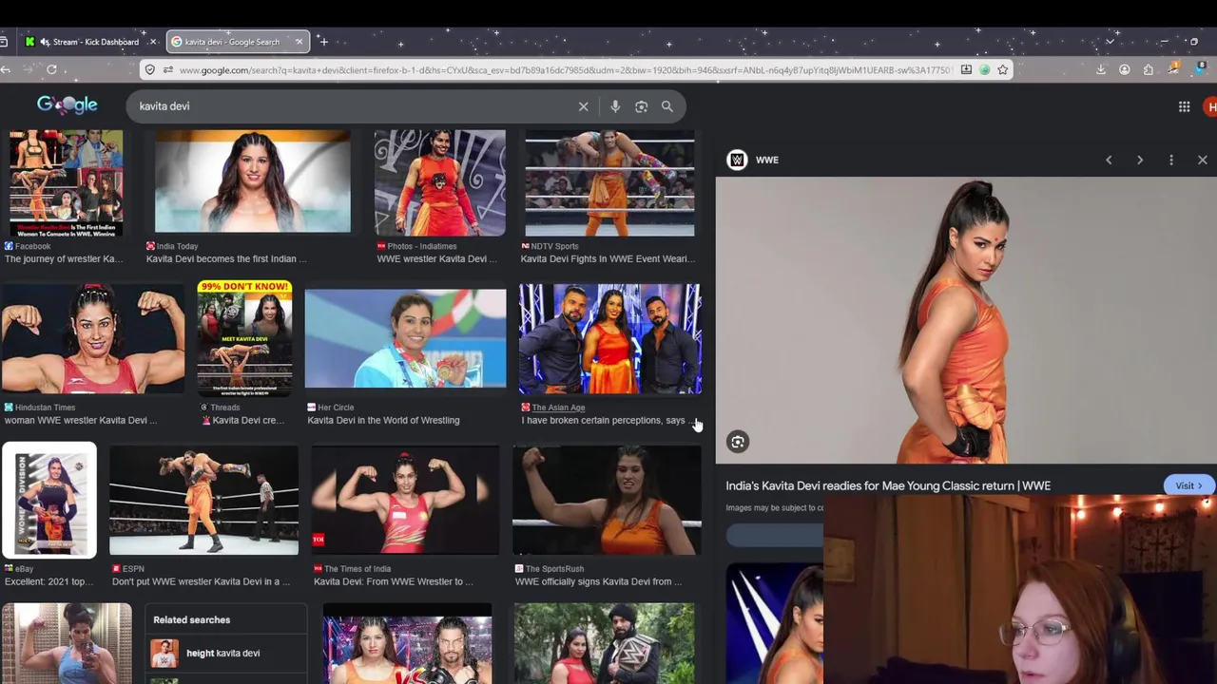Close the kavita devi Google Search tab
Image resolution: width=1217 pixels, height=684 pixels.
(299, 42)
